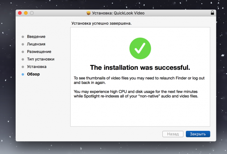Screen dimensions: 227x154
Task: Click the "The installation was successful." heading
Action: pos(140,67)
